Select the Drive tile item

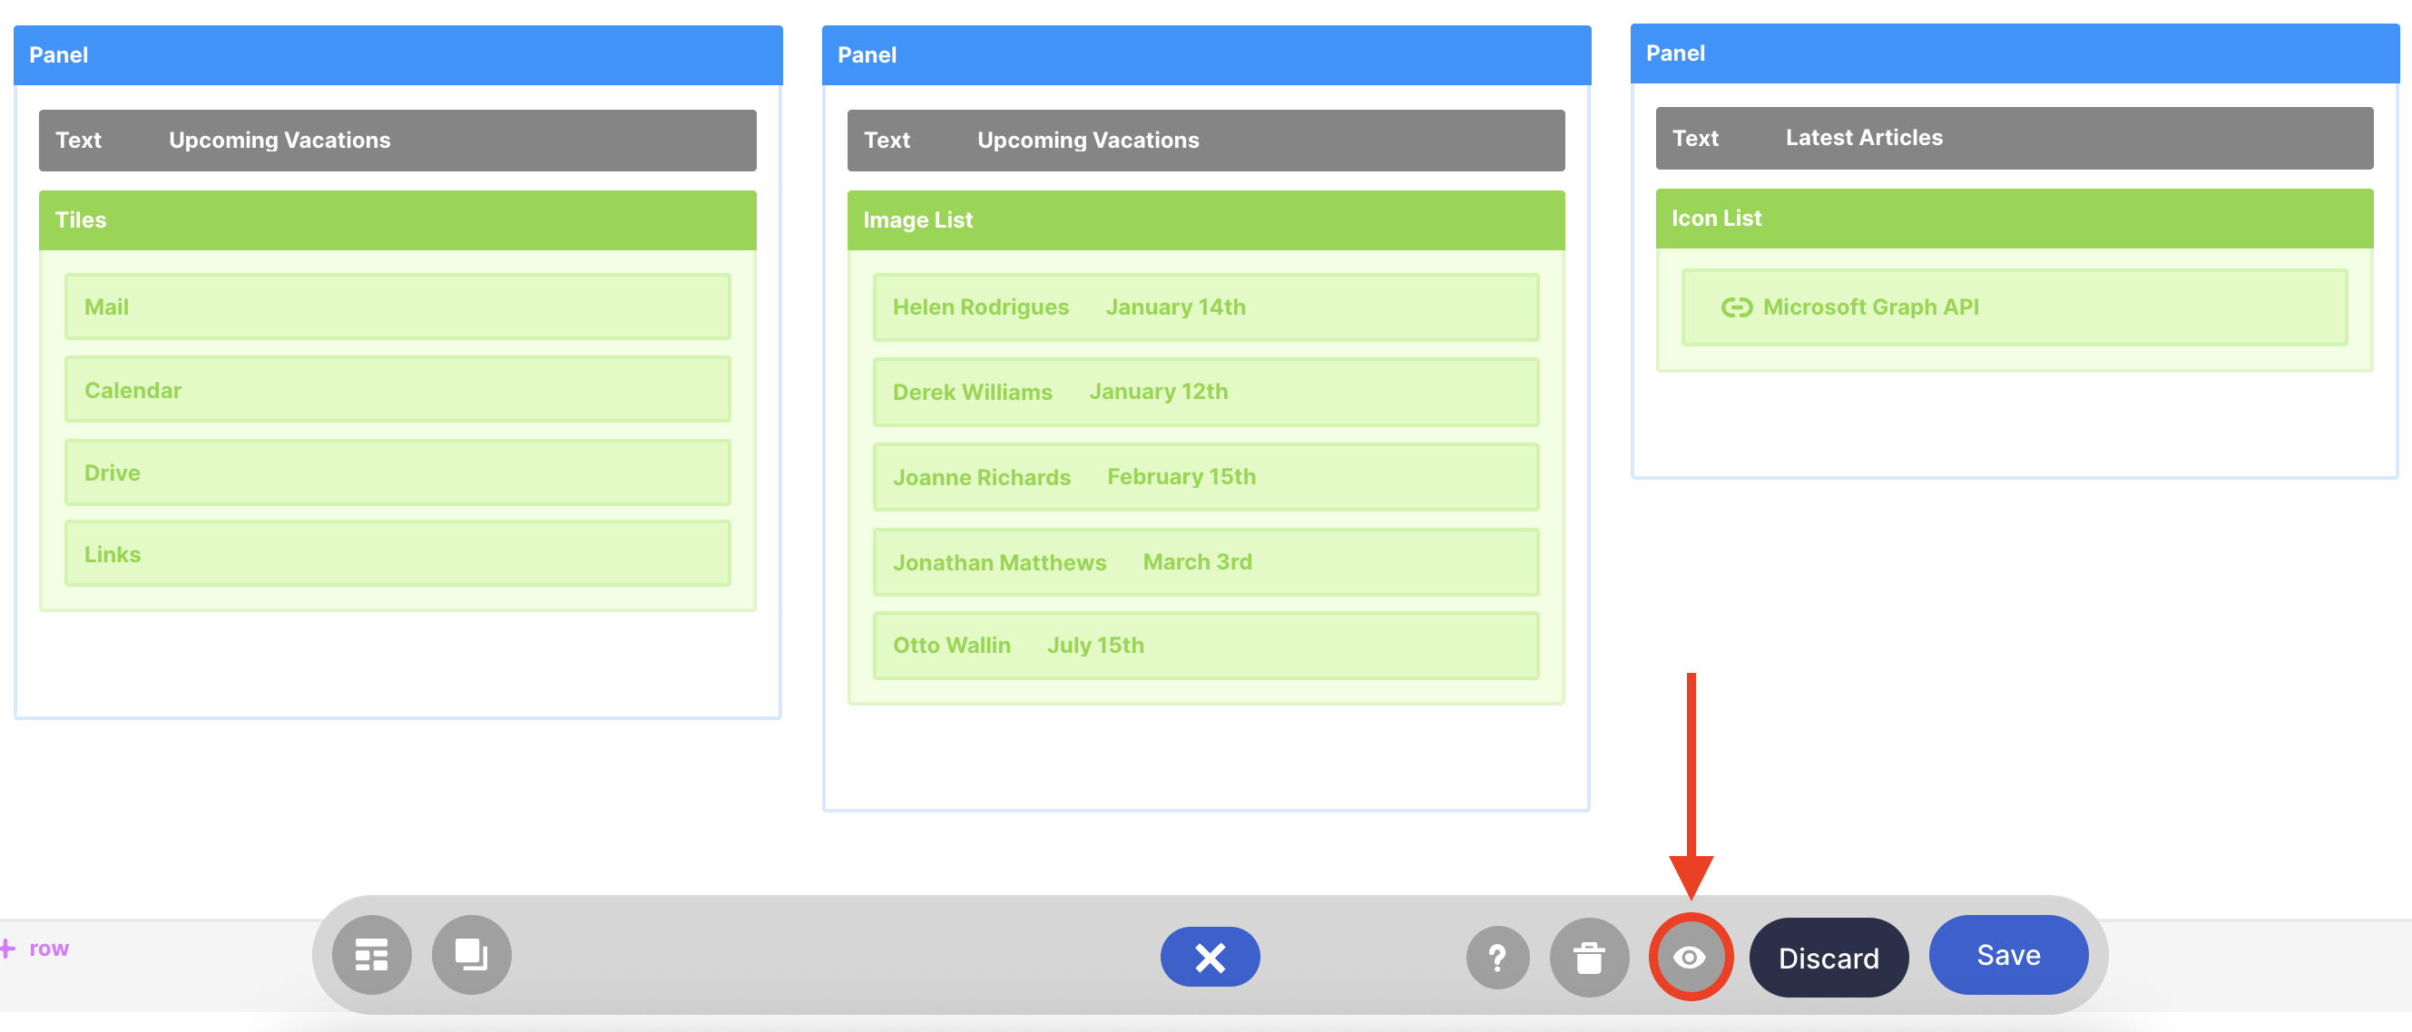[x=397, y=472]
